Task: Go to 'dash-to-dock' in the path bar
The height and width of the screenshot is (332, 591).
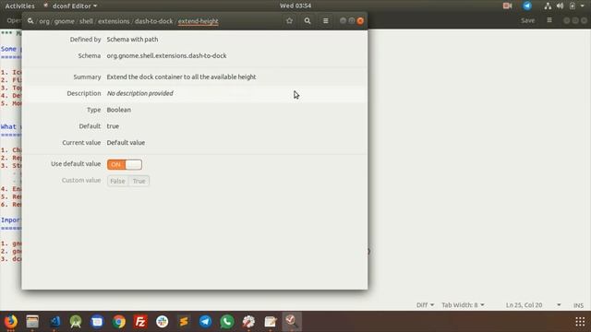Action: click(x=154, y=21)
